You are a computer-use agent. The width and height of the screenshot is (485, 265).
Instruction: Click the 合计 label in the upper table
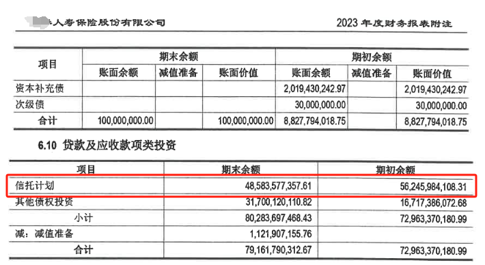(x=48, y=121)
